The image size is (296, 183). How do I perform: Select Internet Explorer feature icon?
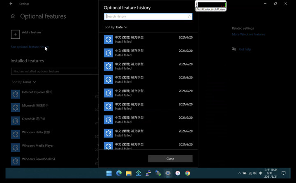[x=15, y=94]
